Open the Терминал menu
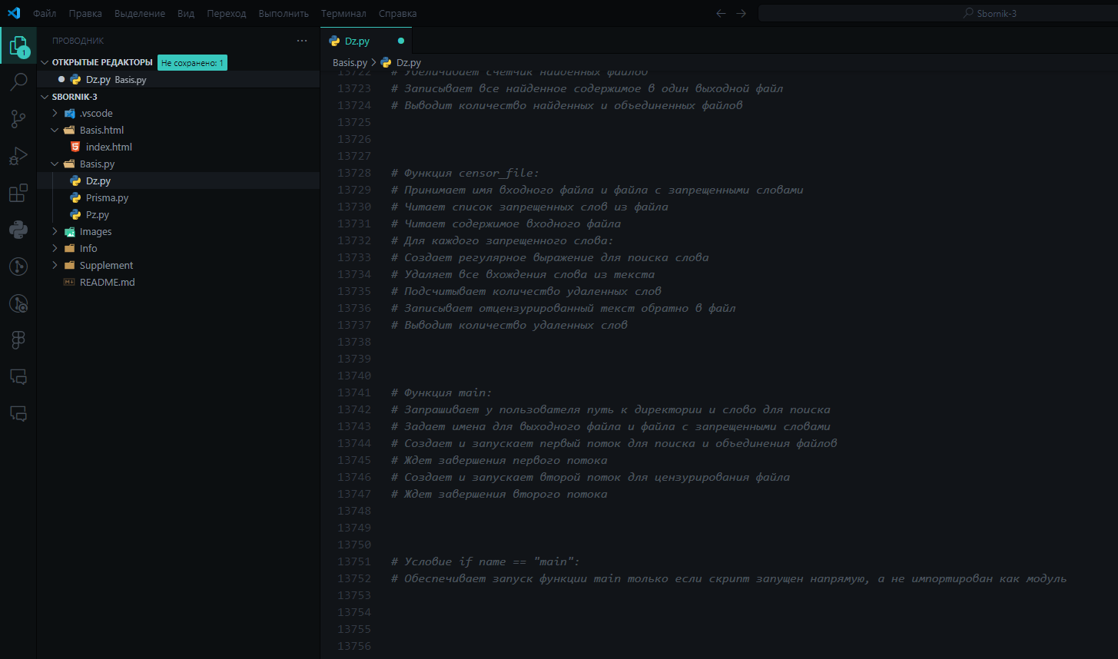This screenshot has width=1118, height=659. click(343, 13)
